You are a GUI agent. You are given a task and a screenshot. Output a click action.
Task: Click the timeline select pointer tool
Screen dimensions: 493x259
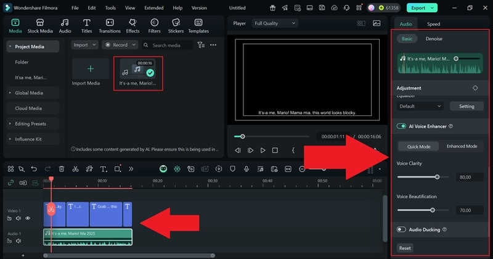22,169
